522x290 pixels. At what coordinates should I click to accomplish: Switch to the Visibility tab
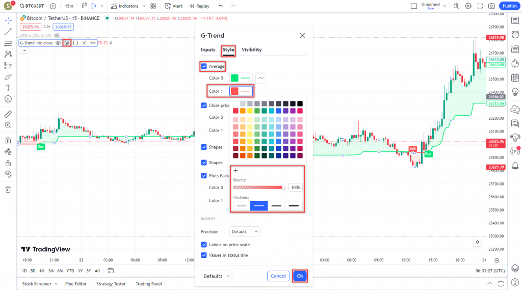252,49
